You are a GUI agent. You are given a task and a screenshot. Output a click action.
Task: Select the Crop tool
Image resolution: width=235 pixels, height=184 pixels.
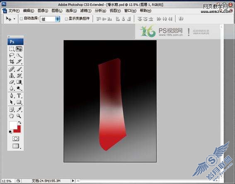point(12,61)
